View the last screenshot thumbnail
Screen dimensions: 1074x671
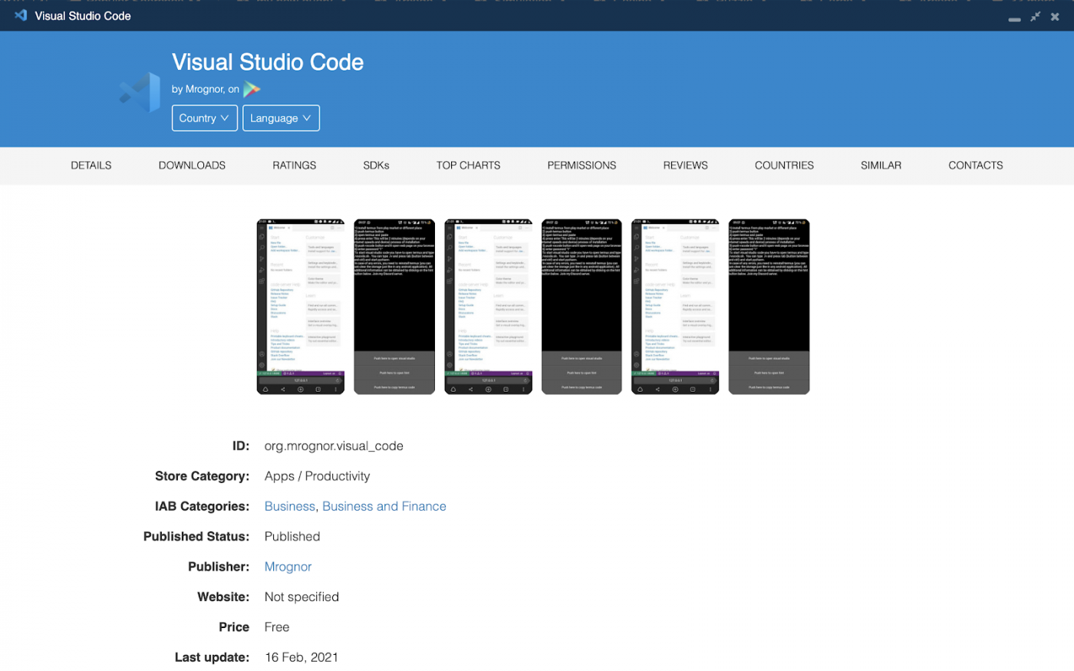[x=768, y=306]
